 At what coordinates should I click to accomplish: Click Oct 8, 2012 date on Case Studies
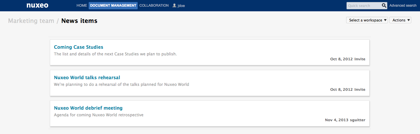pos(342,59)
